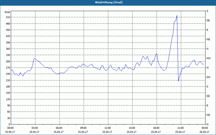Click the 300 y-axis label
216x135 pixels.
point(8,62)
